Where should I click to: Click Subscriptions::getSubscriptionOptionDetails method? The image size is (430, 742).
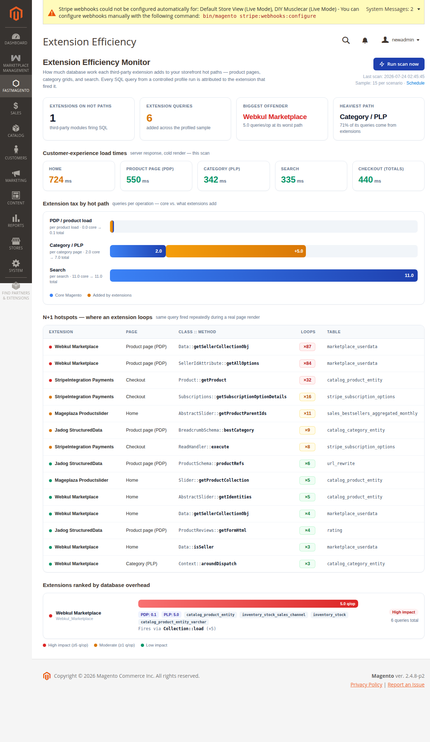coord(233,397)
